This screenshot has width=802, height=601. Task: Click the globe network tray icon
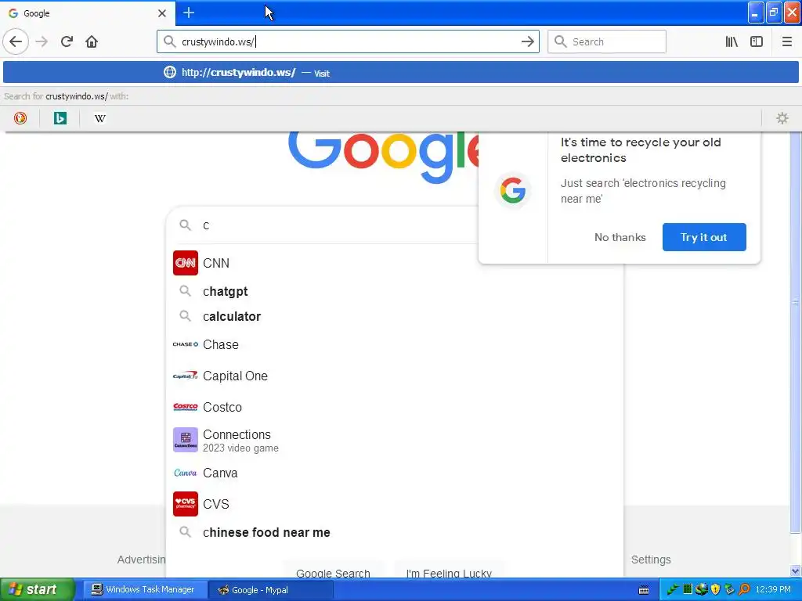click(x=701, y=589)
